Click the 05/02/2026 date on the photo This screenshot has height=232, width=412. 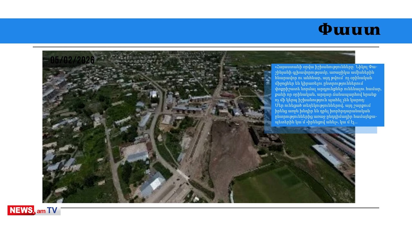[x=72, y=60]
